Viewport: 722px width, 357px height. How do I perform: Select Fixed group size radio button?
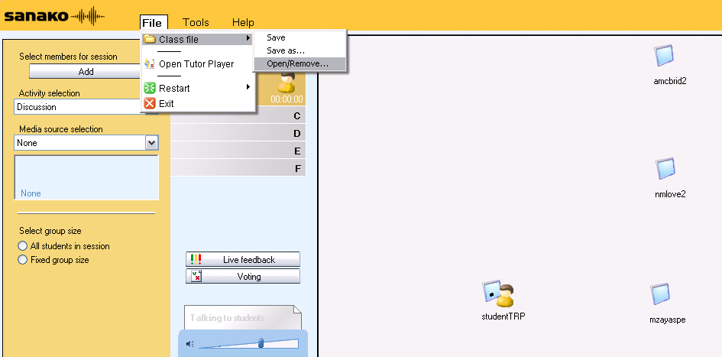[23, 260]
